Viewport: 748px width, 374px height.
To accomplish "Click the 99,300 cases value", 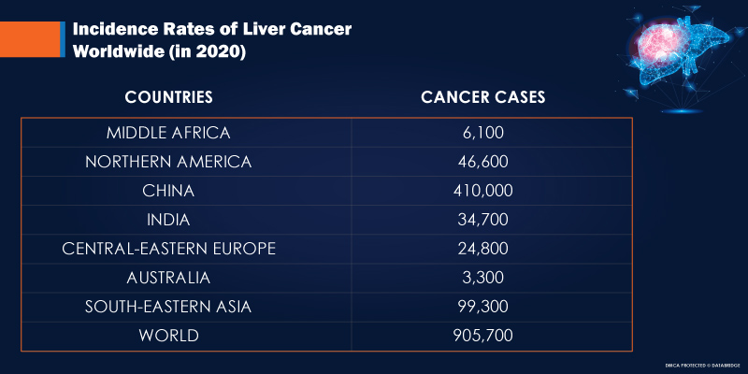I will 482,307.
